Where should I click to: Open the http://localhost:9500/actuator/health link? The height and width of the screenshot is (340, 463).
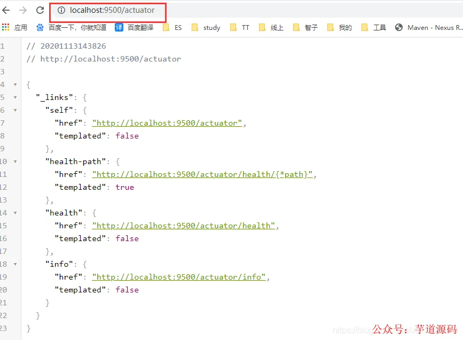[184, 226]
